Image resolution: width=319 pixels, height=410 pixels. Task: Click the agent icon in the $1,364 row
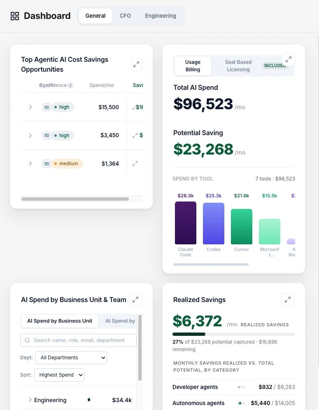tap(47, 164)
